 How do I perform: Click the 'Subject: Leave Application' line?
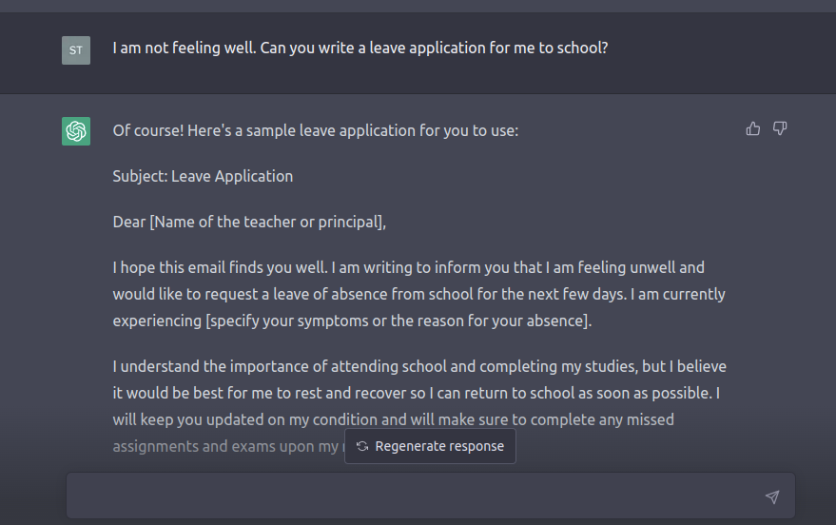click(x=203, y=176)
